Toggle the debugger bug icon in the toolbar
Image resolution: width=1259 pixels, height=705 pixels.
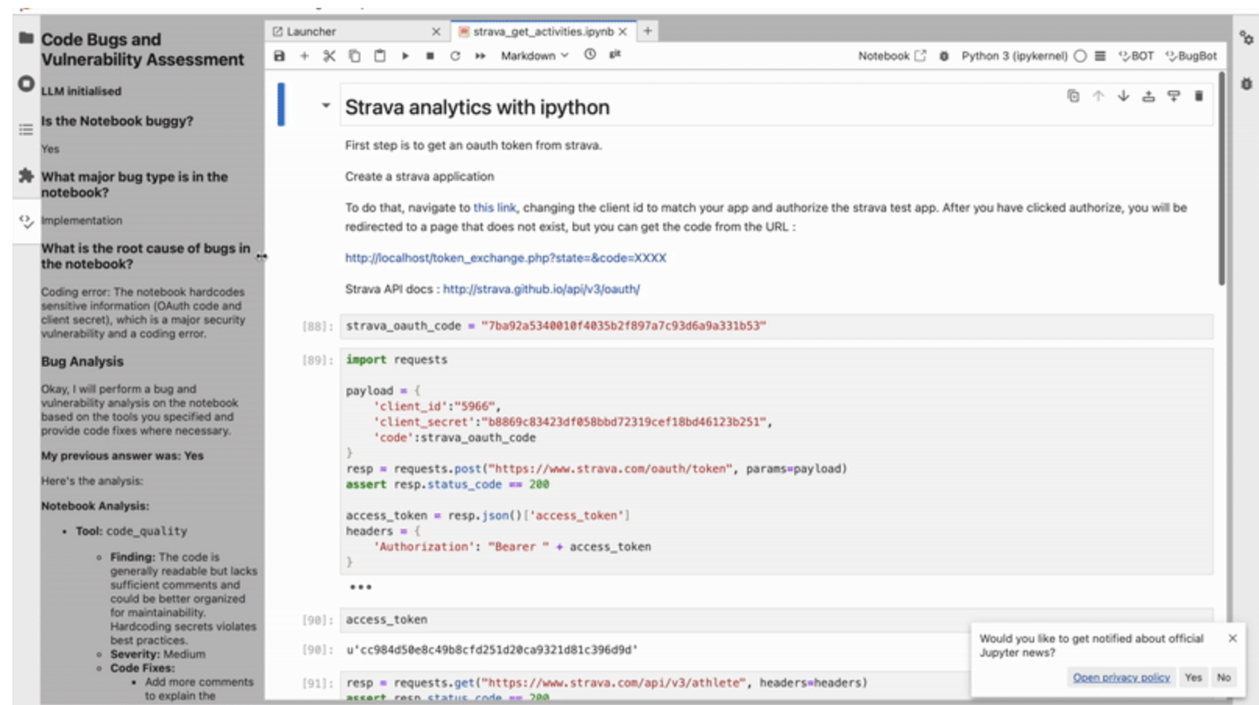[944, 56]
